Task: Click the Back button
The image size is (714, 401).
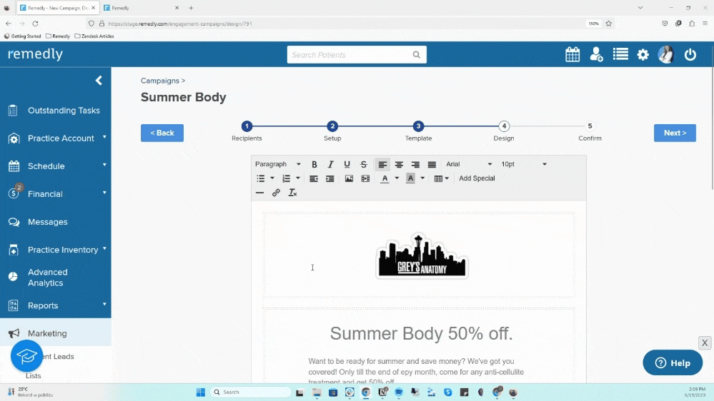Action: [x=162, y=133]
